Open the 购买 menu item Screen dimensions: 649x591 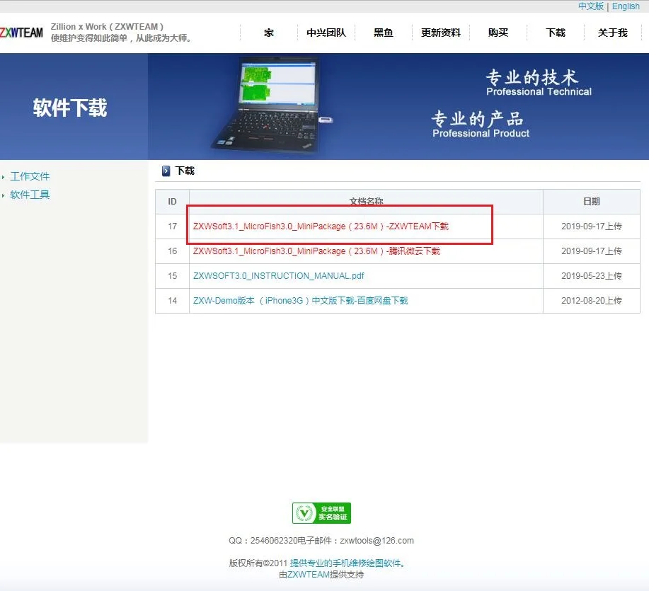pyautogui.click(x=498, y=33)
